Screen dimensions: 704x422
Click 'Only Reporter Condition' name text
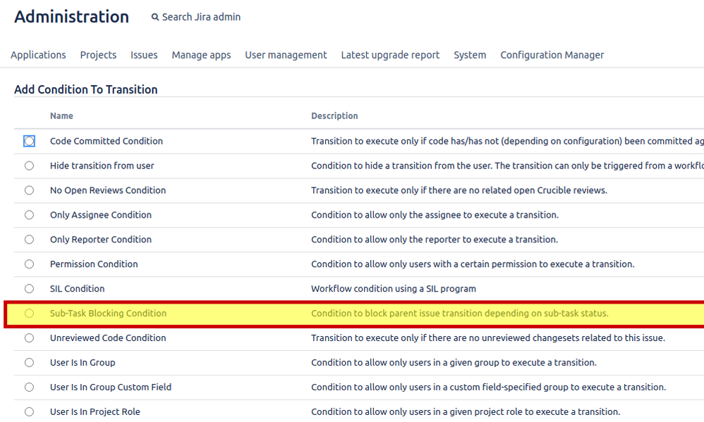click(101, 240)
